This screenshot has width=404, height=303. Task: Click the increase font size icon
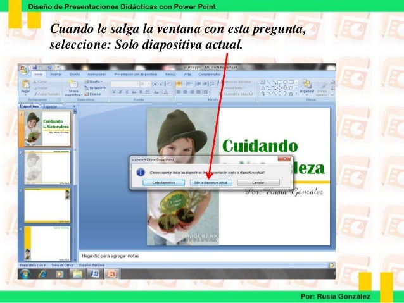(x=155, y=84)
